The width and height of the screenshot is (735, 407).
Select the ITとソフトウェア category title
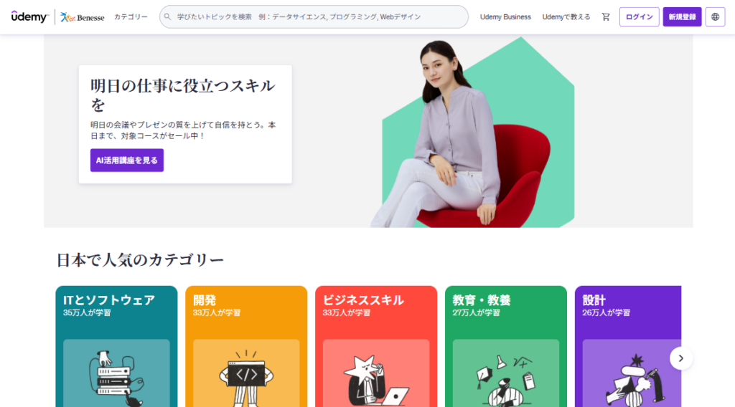(109, 300)
